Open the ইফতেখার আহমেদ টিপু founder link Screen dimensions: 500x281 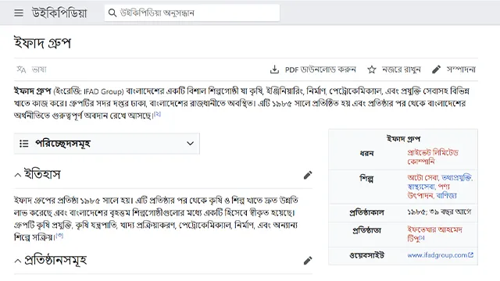pyautogui.click(x=434, y=234)
